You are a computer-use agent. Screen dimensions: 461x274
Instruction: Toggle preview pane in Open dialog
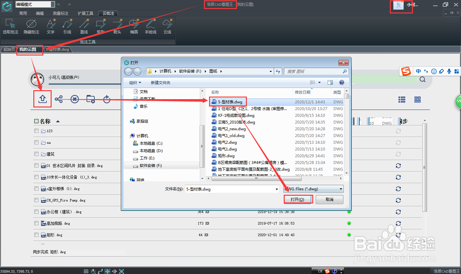330,82
